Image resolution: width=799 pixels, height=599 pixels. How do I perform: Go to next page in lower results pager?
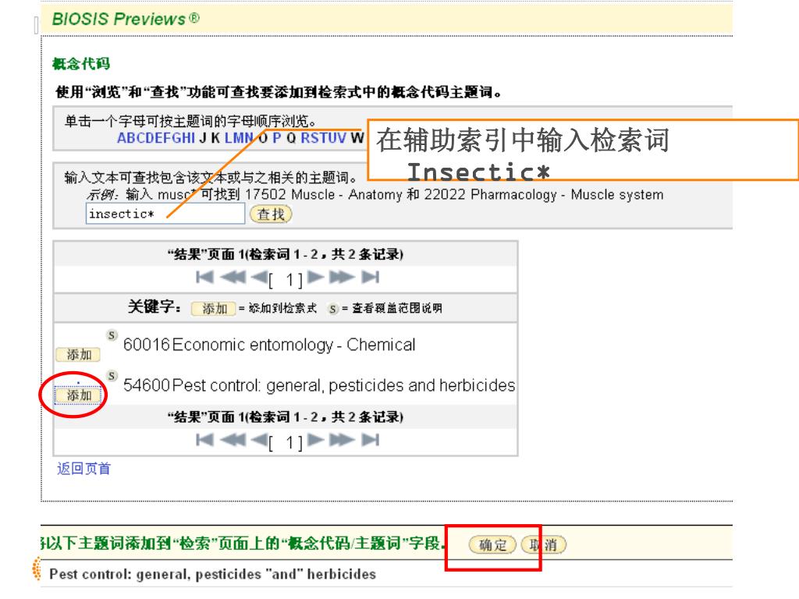coord(316,440)
